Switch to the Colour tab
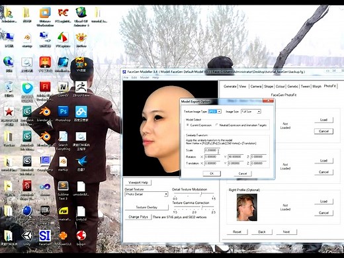This screenshot has height=258, width=344. click(280, 87)
